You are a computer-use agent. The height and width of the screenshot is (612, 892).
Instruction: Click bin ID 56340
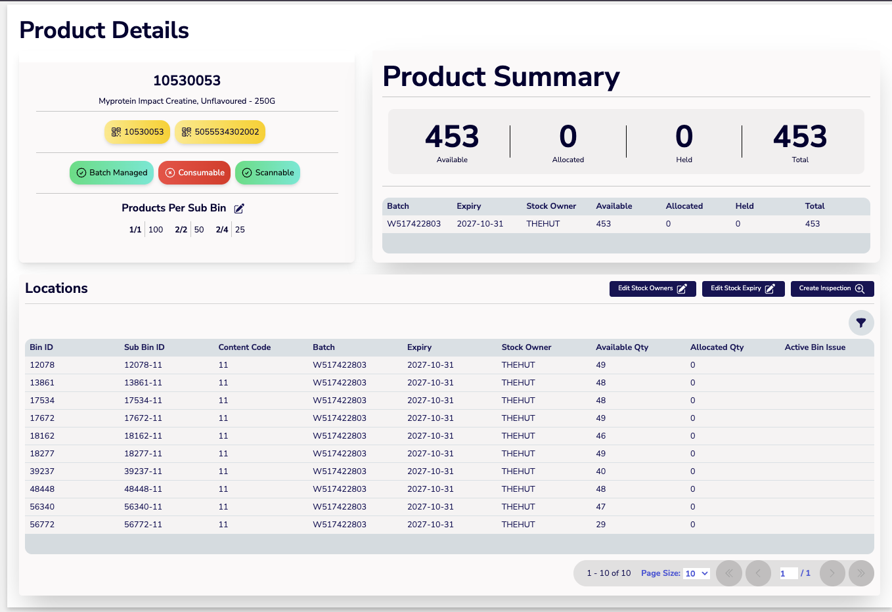coord(42,507)
